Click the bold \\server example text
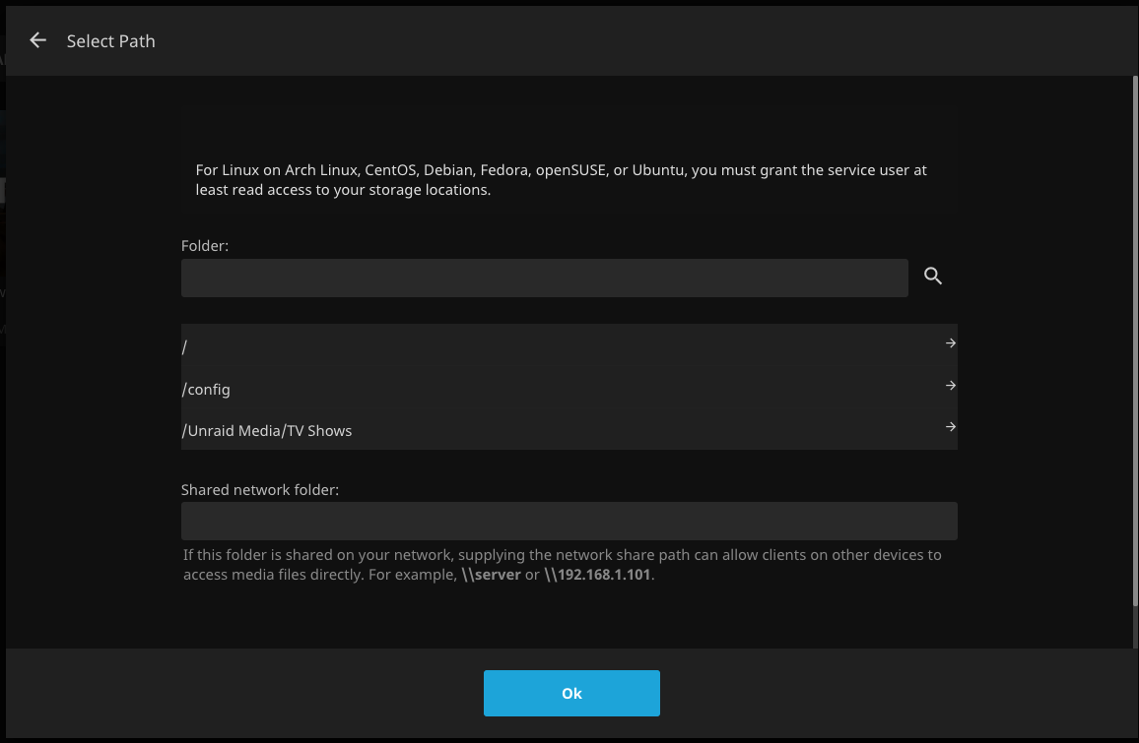Screen dimensions: 1139x743 coord(491,575)
